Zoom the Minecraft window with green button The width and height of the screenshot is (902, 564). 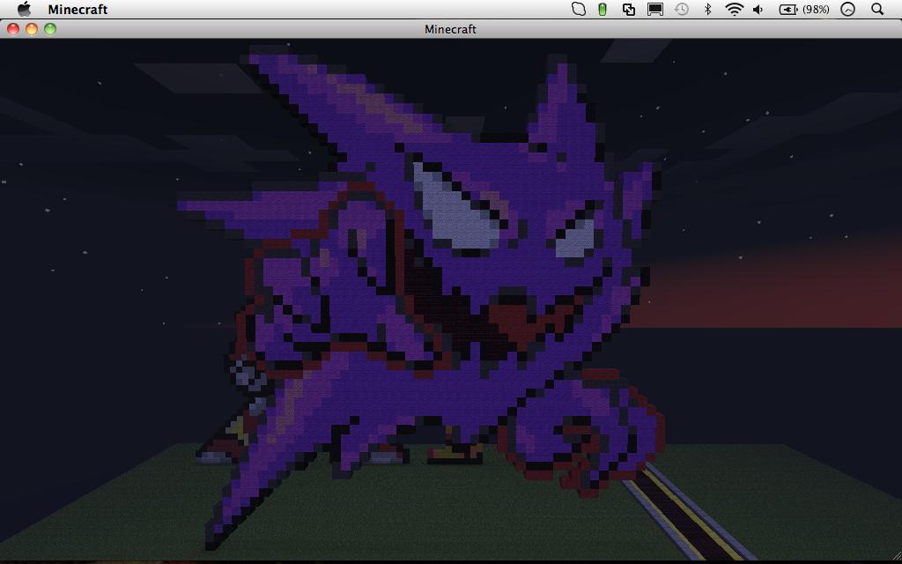[50, 29]
